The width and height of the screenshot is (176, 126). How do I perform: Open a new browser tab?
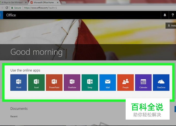click(64, 3)
